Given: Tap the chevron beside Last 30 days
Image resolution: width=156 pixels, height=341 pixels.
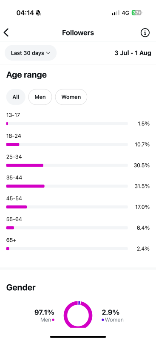Looking at the screenshot, I should pos(48,53).
